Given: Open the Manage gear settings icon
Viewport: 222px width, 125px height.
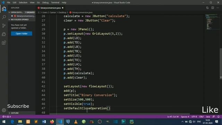Looking at the screenshot, I should point(4,110).
